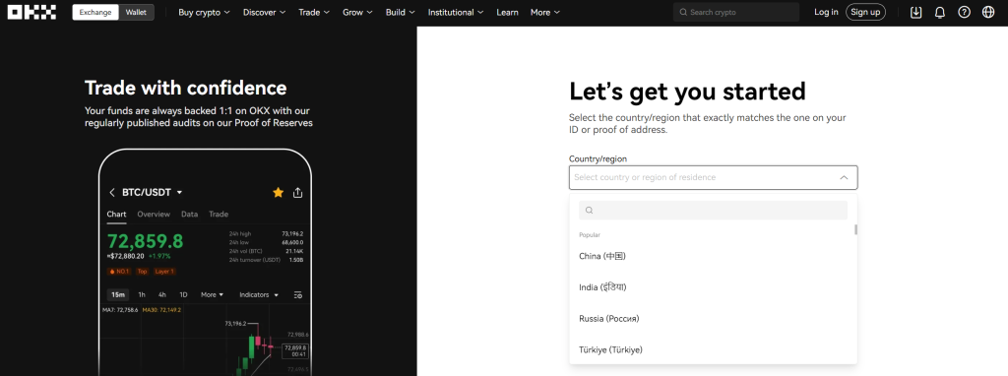The image size is (1008, 376).
Task: Click the back arrow beside BTC/USDT
Action: click(112, 192)
